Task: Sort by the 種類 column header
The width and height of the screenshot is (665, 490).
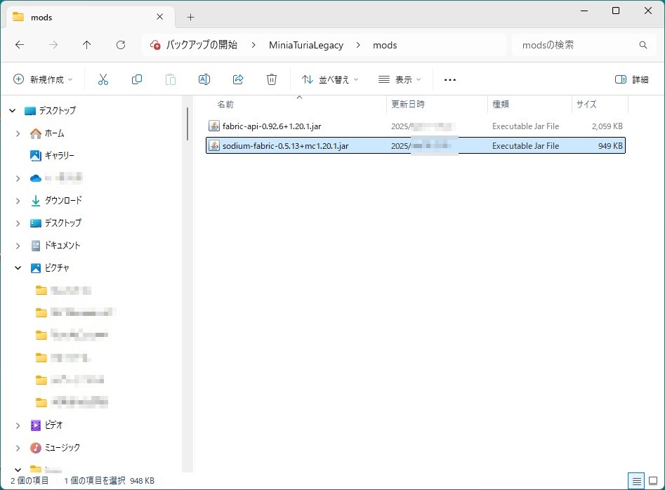Action: pos(501,105)
